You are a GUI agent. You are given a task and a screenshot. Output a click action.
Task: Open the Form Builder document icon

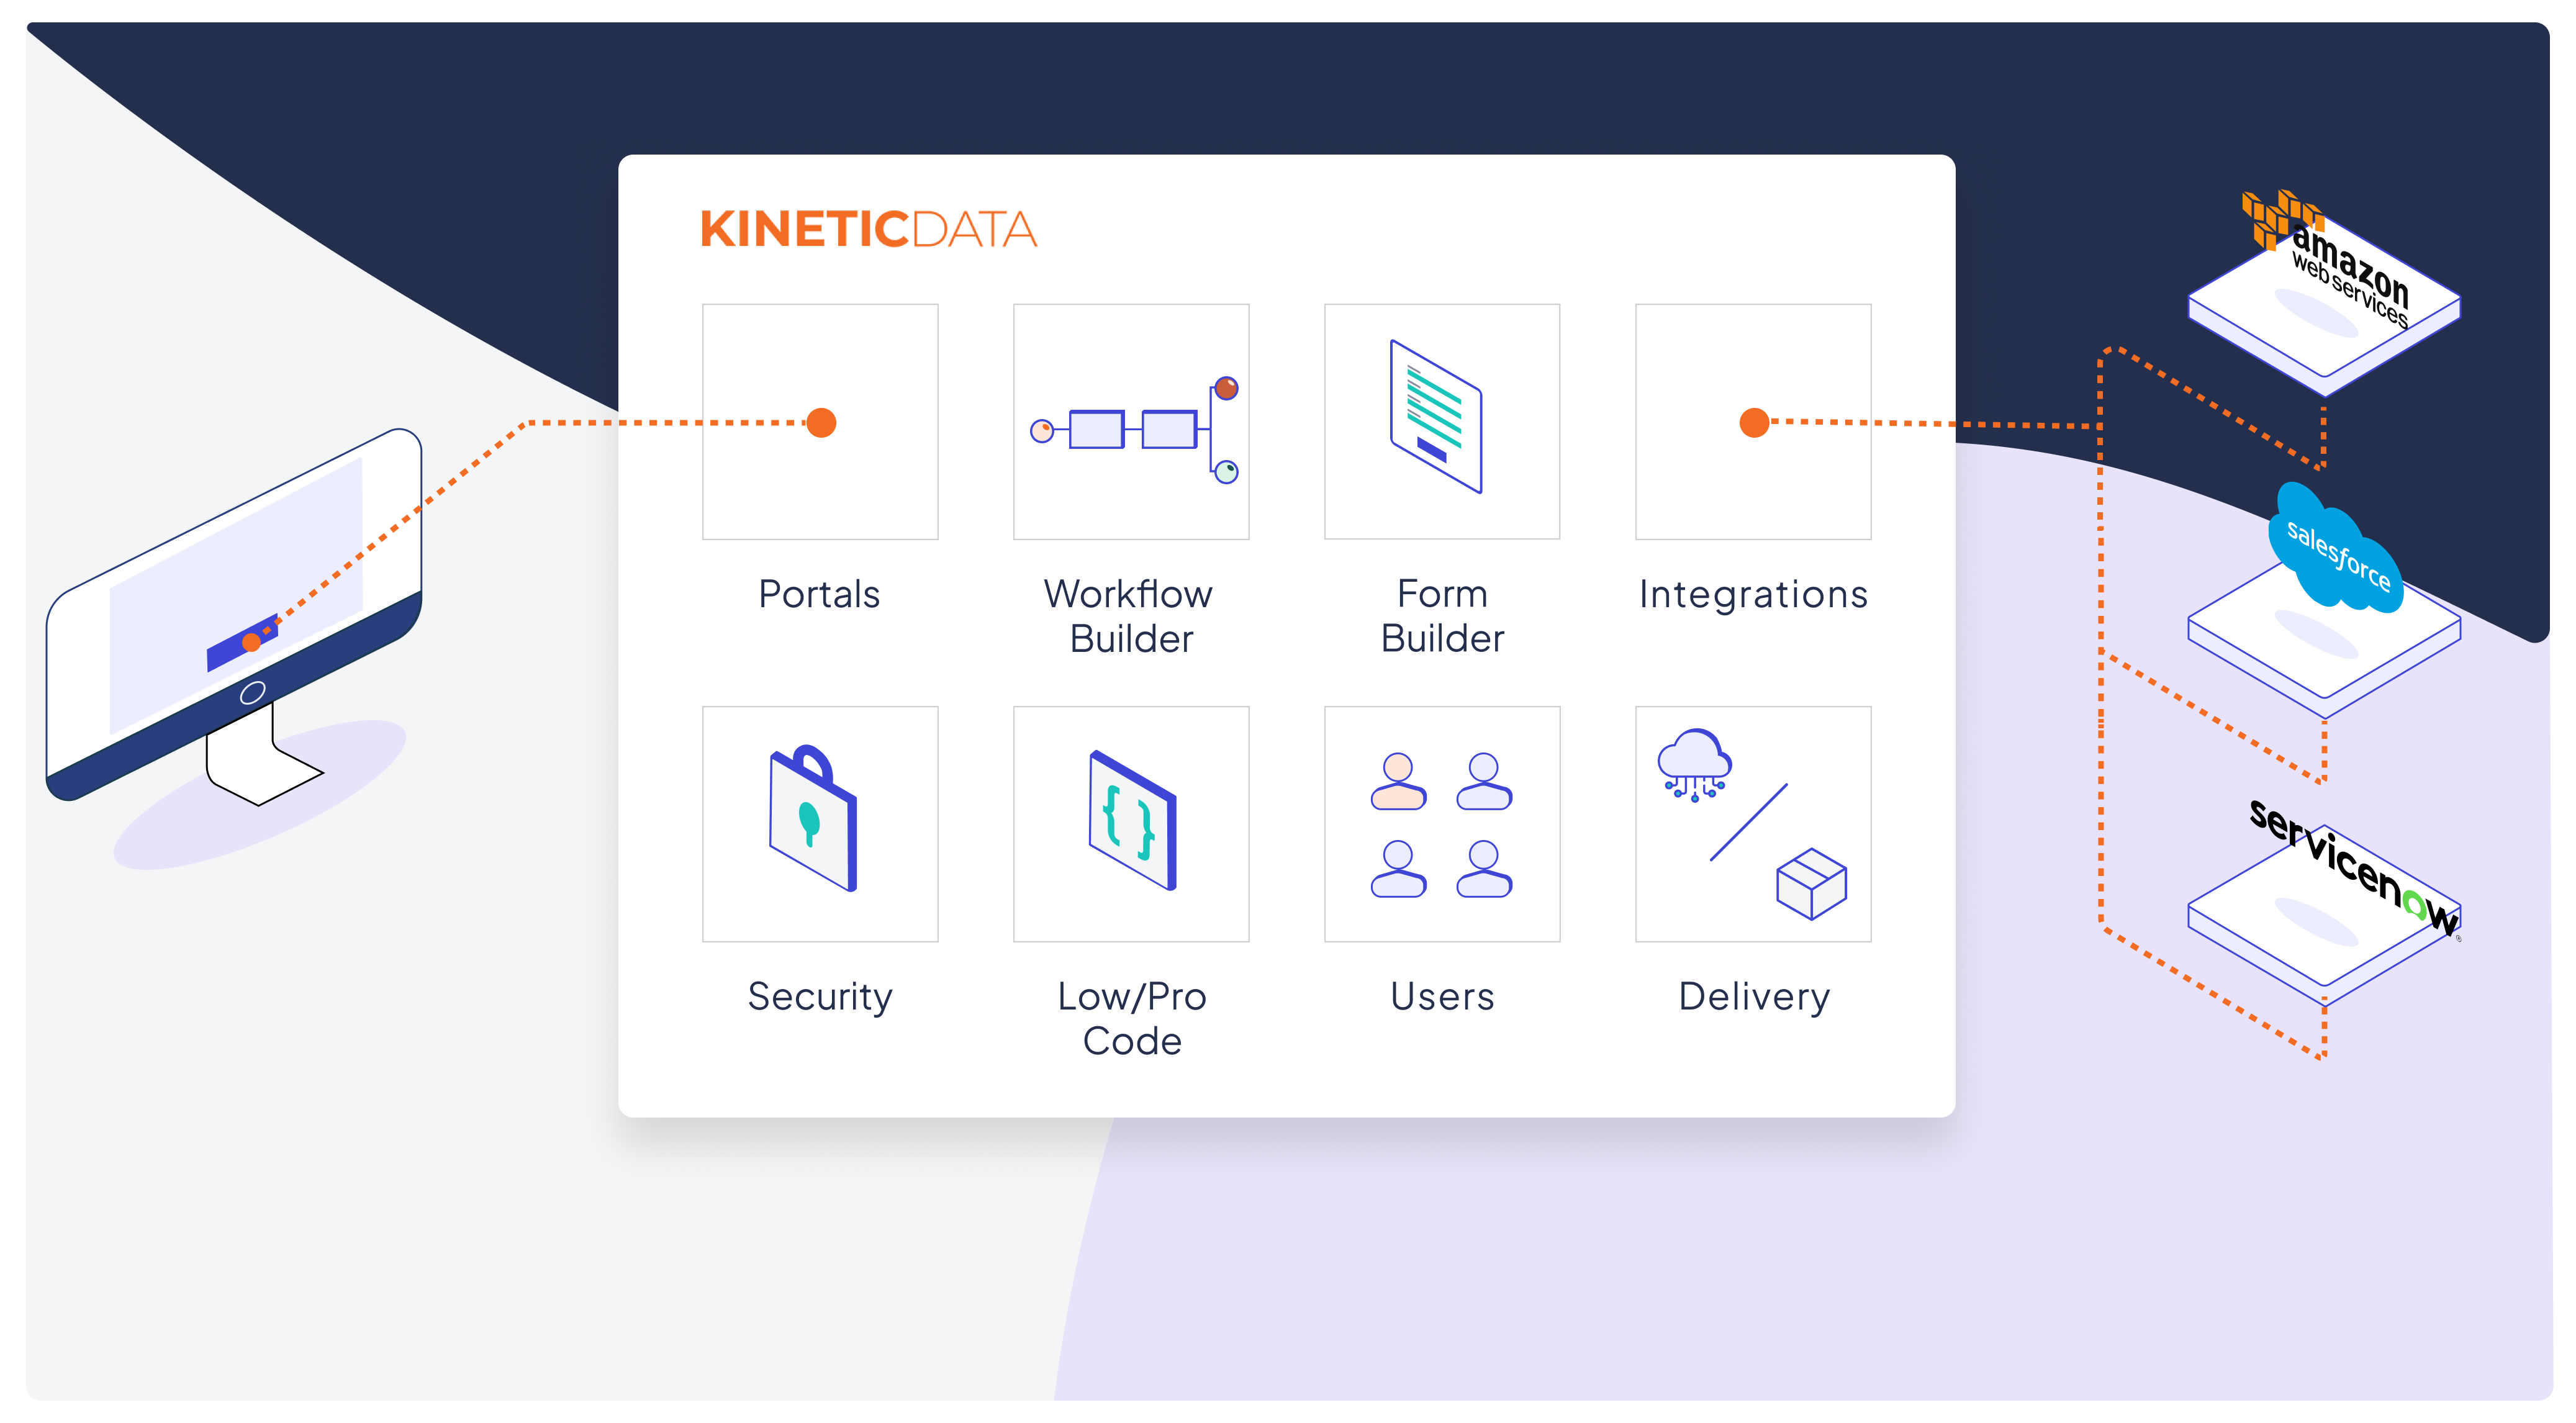click(1435, 416)
